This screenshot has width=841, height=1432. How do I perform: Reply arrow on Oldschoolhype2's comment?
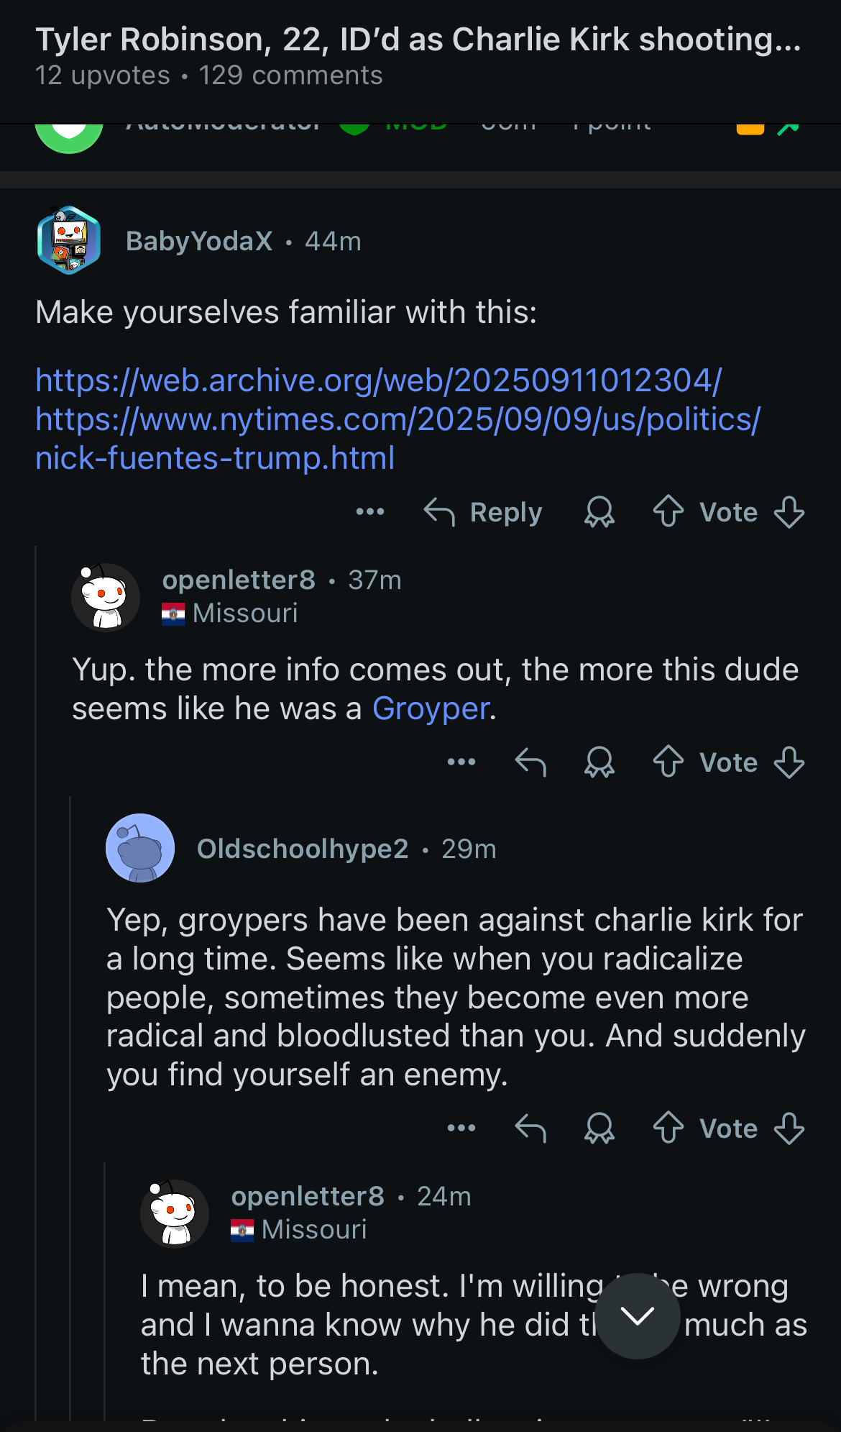531,1128
